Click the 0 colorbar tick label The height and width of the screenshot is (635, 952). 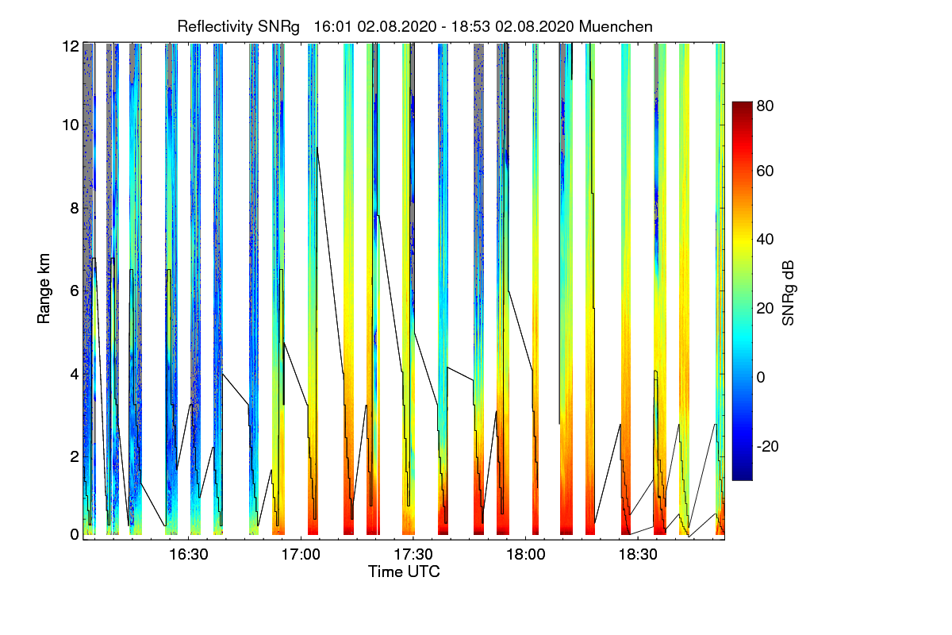[761, 377]
